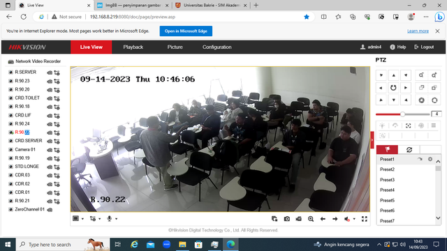Open Preset1 settings gear icon
This screenshot has width=447, height=251.
coord(430,160)
